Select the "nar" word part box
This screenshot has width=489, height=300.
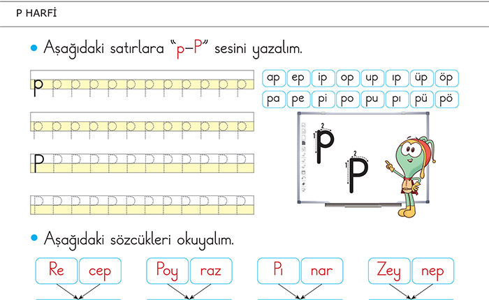click(322, 270)
